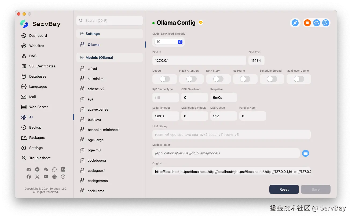This screenshot has width=352, height=218.
Task: Select the AI sidebar item
Action: pos(31,117)
